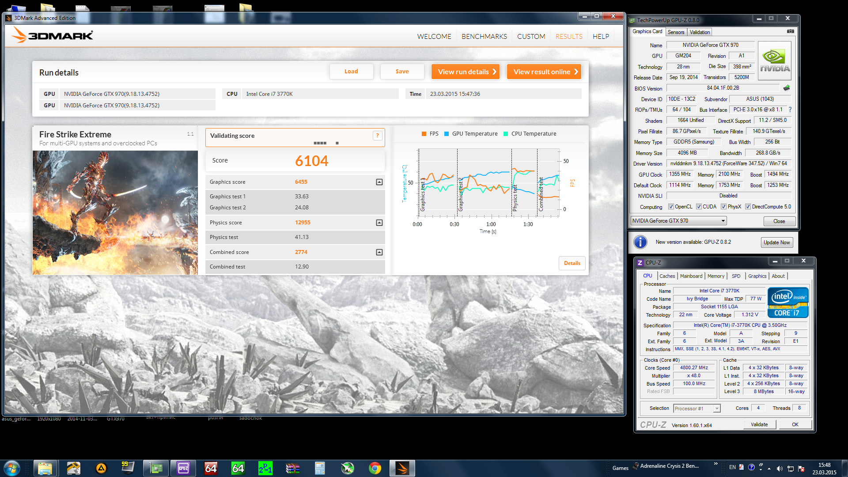This screenshot has width=848, height=477.
Task: Click the GPU-Z screenshot camera icon
Action: [x=791, y=31]
